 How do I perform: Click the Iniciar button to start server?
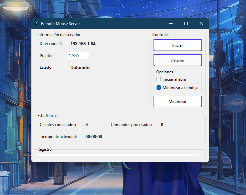click(178, 45)
